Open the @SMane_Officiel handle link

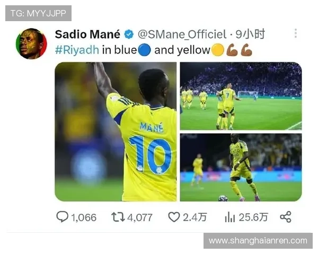click(x=182, y=34)
